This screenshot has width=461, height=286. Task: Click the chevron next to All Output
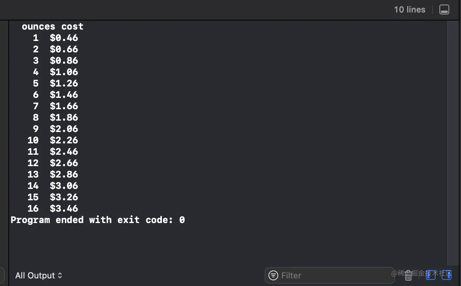click(60, 275)
